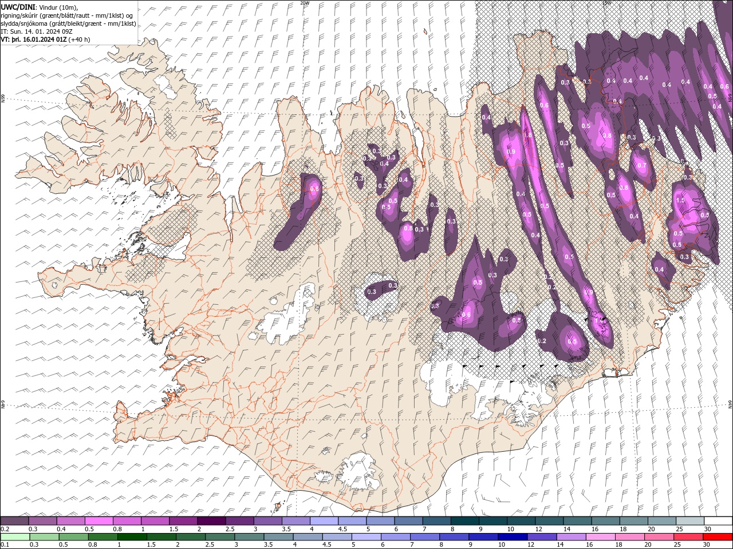Pick the swatch labeled 7 in the green legend row
The image size is (733, 549).
(424, 537)
